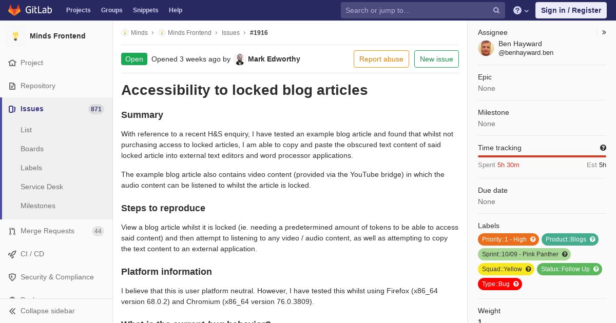Click the Open status badge
The height and width of the screenshot is (323, 616).
click(134, 59)
